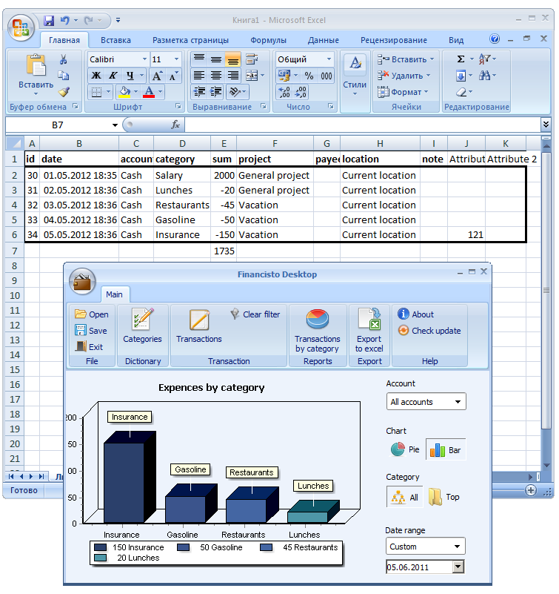Cut selection with scissors icon
The width and height of the screenshot is (559, 594).
point(63,59)
